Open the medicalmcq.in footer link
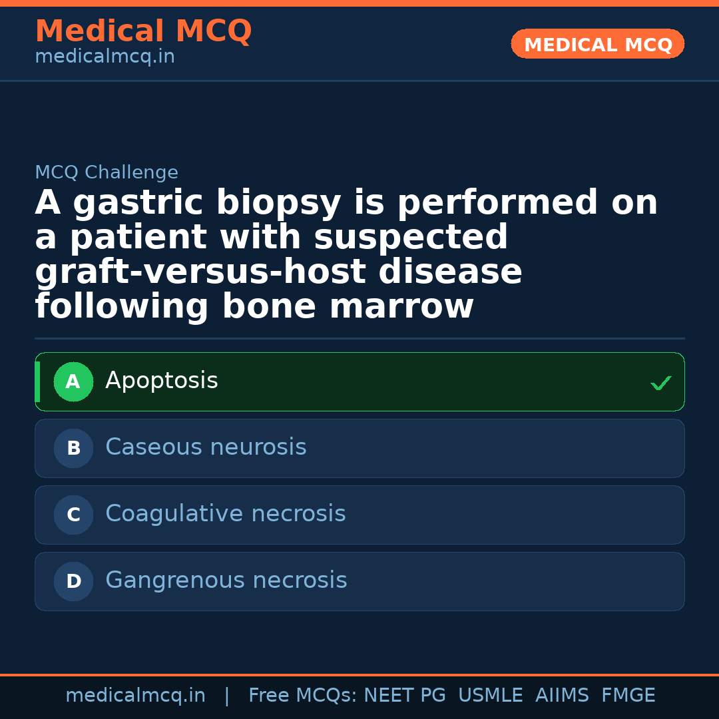Viewport: 719px width, 719px height. tap(135, 696)
